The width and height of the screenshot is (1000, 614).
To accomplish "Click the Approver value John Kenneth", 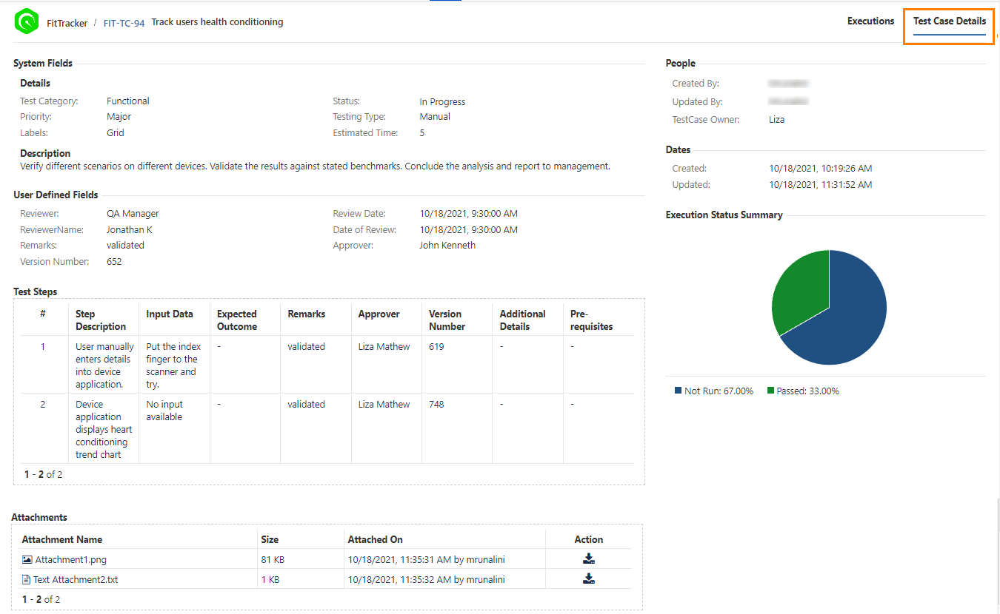I will click(x=447, y=245).
